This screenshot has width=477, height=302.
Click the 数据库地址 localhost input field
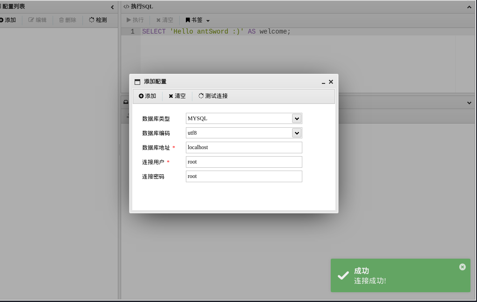click(244, 147)
